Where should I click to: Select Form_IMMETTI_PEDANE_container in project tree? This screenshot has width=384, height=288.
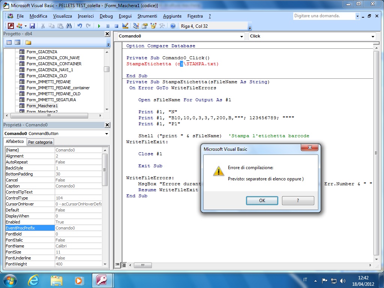(58, 88)
